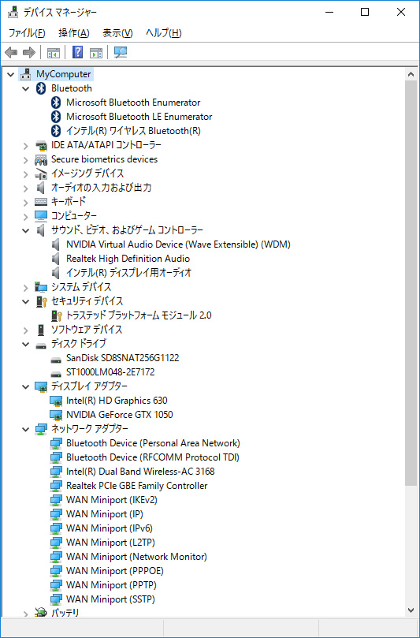Select Intel(R) HD Graphics 630

coord(117,401)
